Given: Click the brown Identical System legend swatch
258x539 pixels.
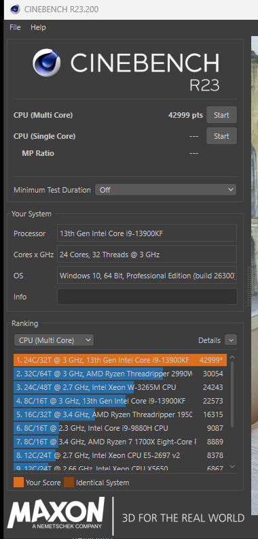Looking at the screenshot, I should tap(69, 483).
